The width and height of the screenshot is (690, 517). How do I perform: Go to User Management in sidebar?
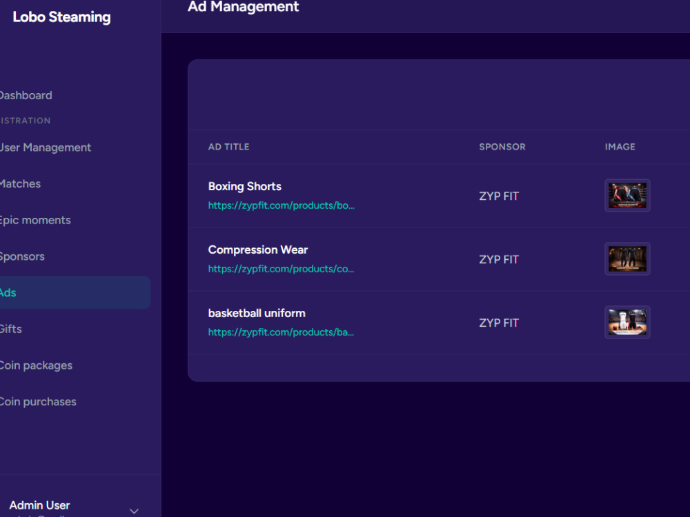(46, 148)
